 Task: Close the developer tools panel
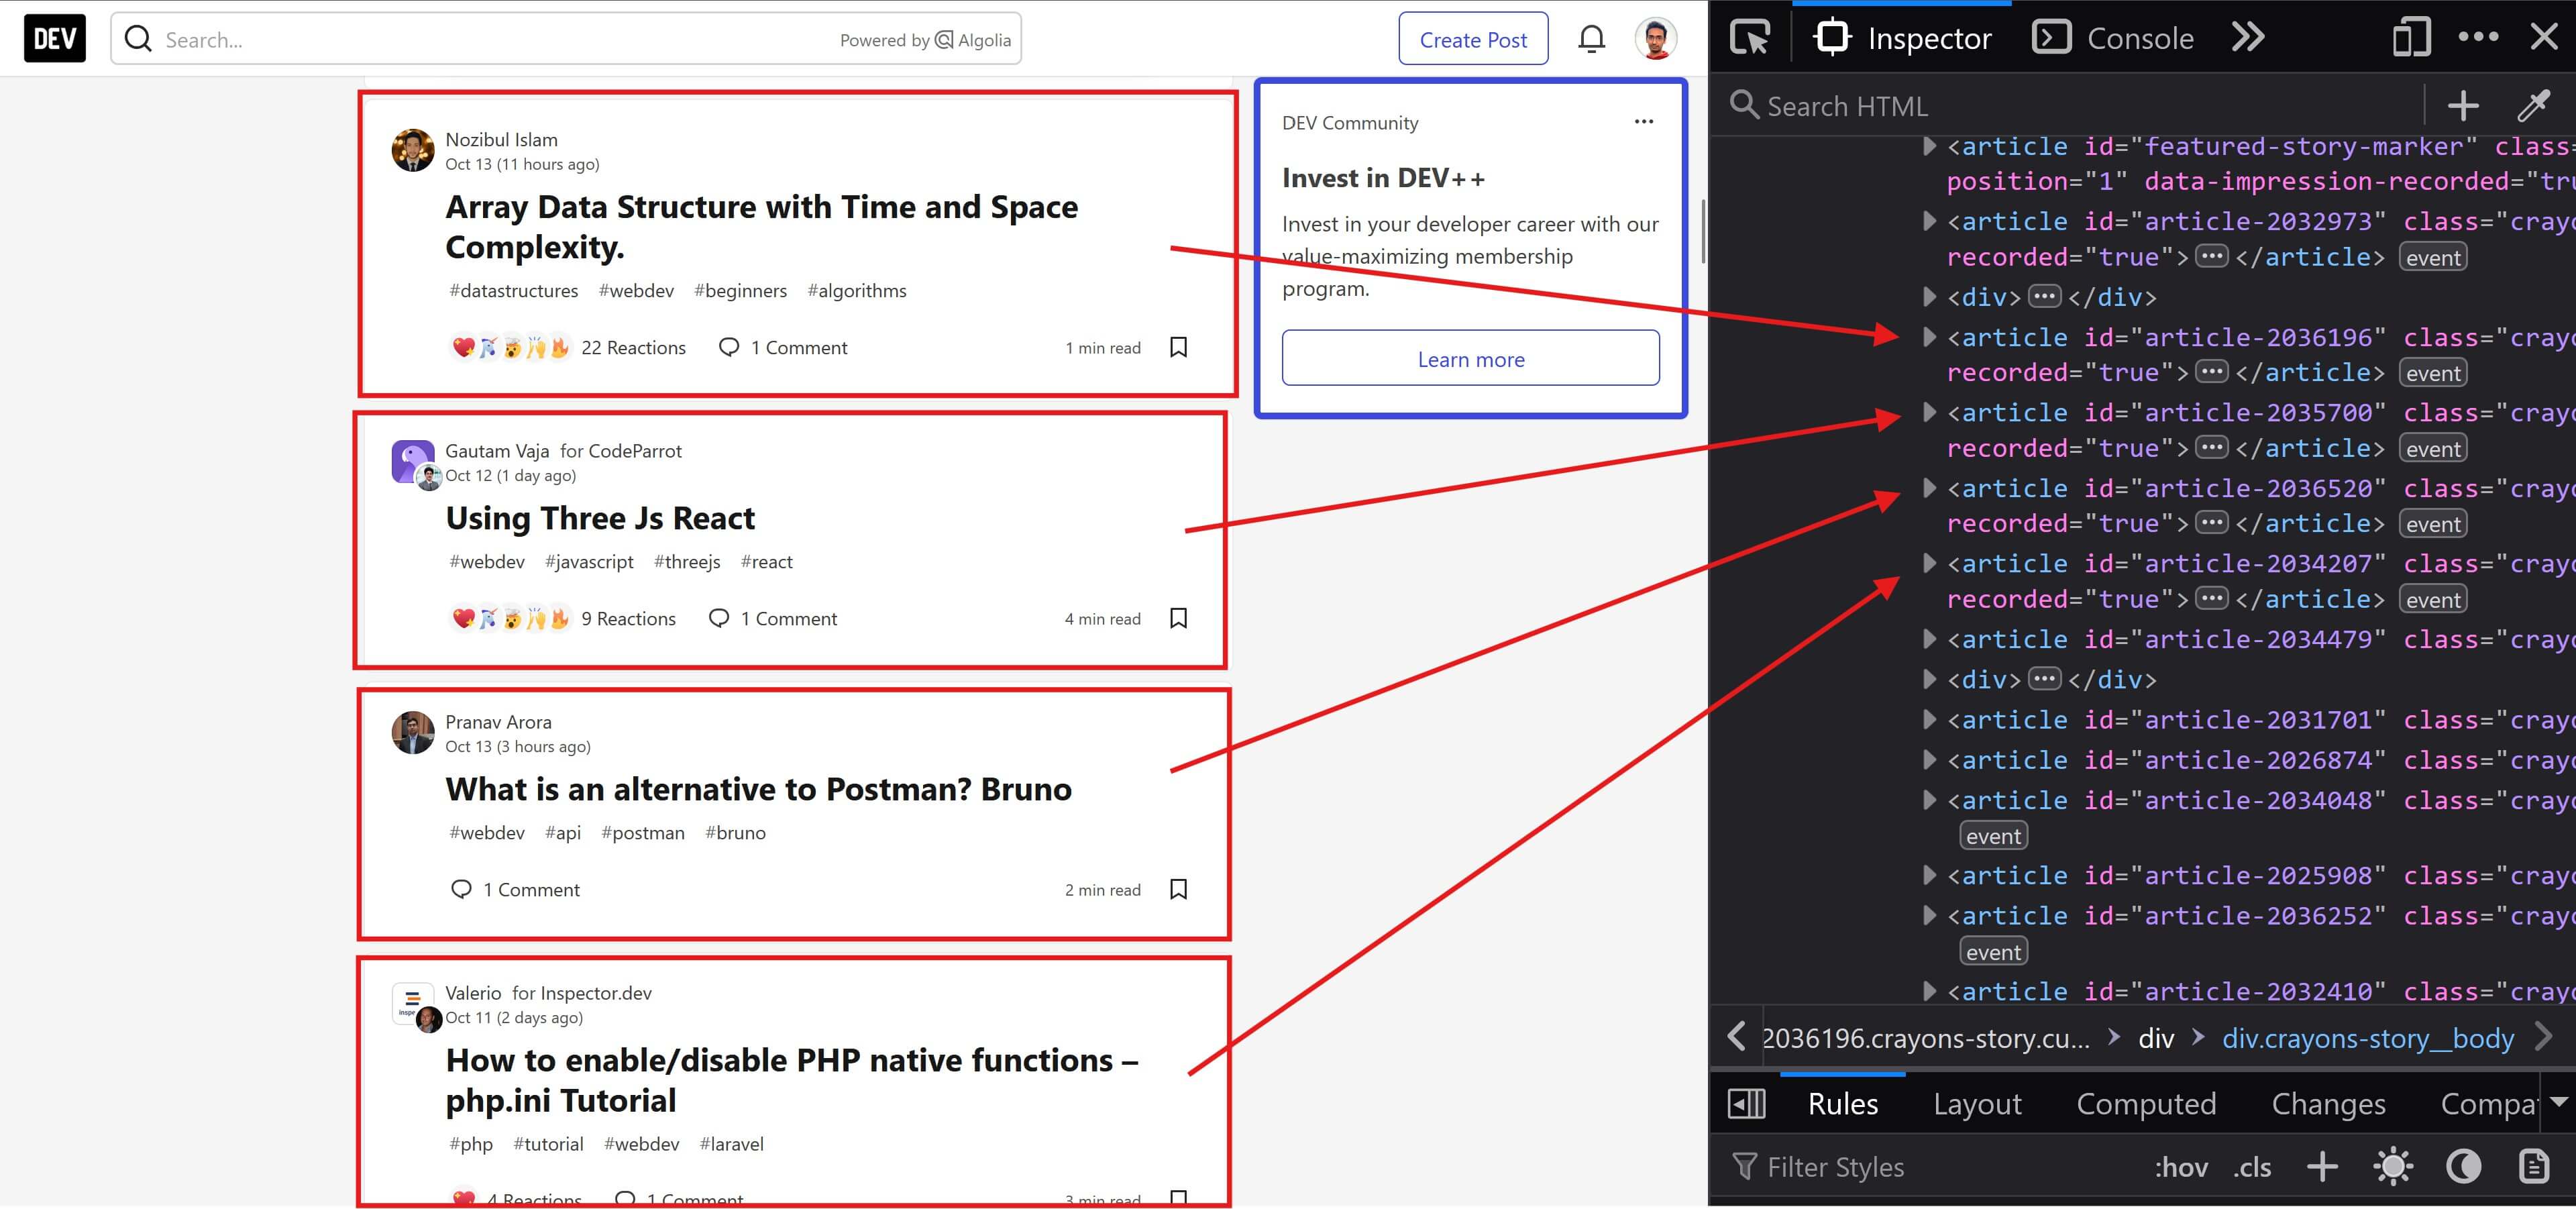(2544, 38)
